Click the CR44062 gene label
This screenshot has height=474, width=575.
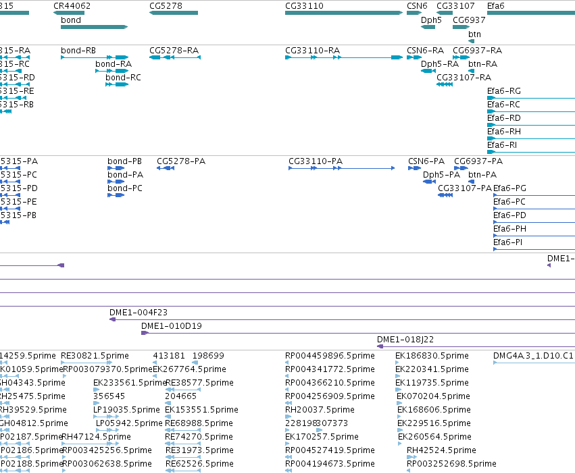72,6
